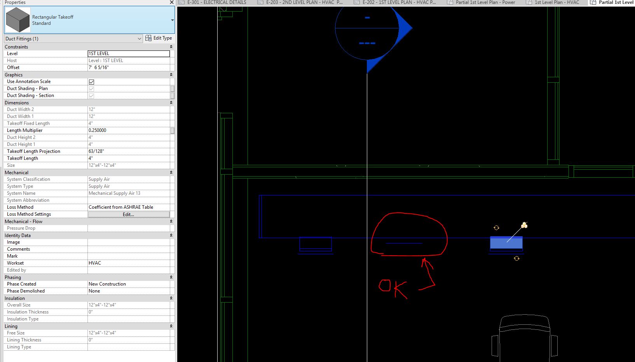The height and width of the screenshot is (362, 635).
Task: Click the Duct Shading - Section checkbox
Action: click(x=91, y=95)
